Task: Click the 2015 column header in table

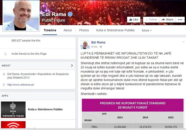Action: [x=171, y=117]
